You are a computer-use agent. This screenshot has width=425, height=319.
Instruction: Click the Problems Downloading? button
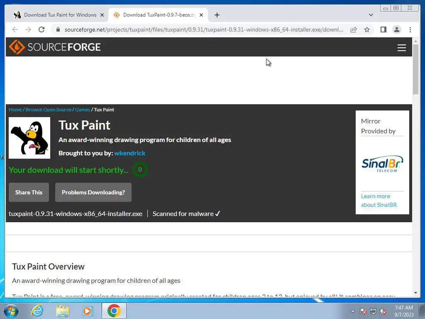93,192
